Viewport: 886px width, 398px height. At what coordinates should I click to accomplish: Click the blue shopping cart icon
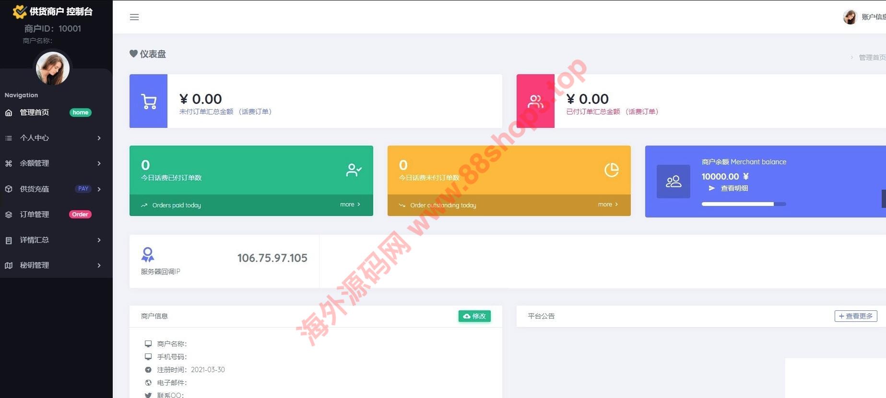pos(149,101)
